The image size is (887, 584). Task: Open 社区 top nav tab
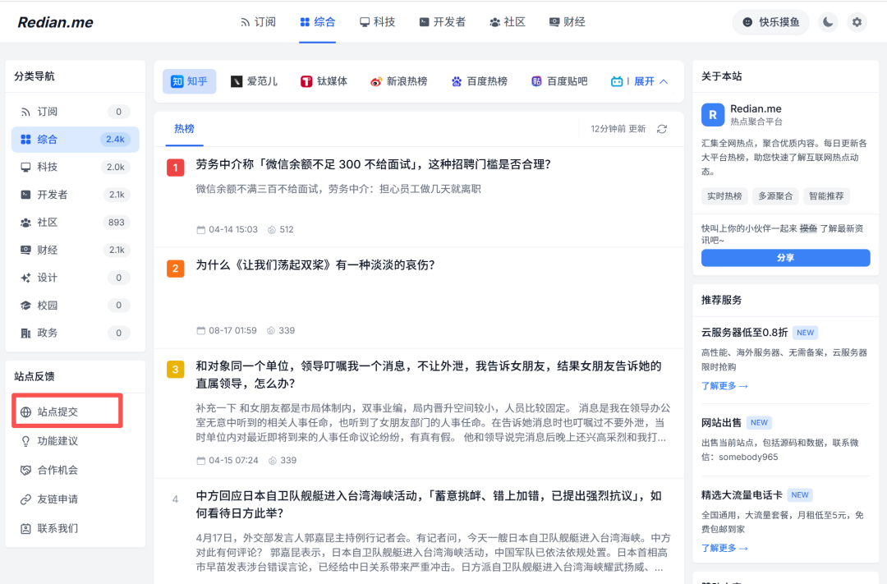click(508, 22)
